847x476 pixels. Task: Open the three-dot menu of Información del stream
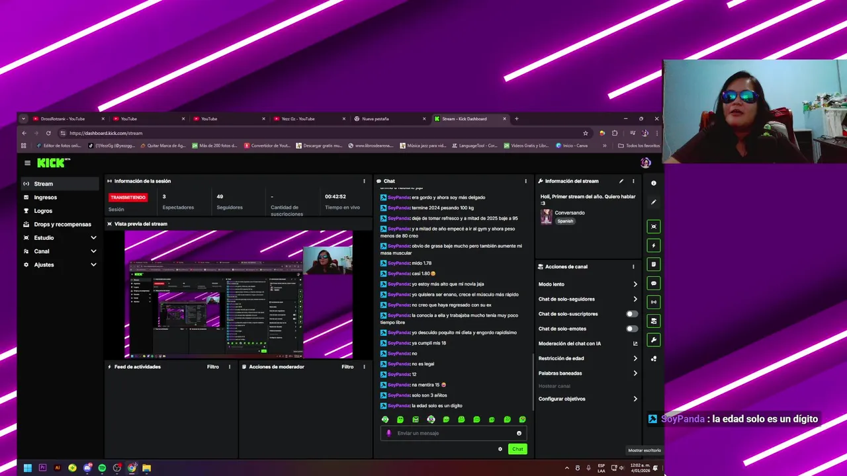[633, 181]
